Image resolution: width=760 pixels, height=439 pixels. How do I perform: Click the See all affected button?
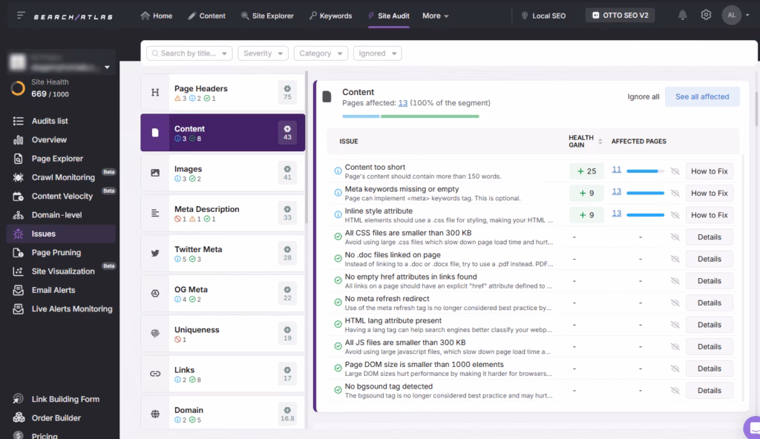pos(702,96)
